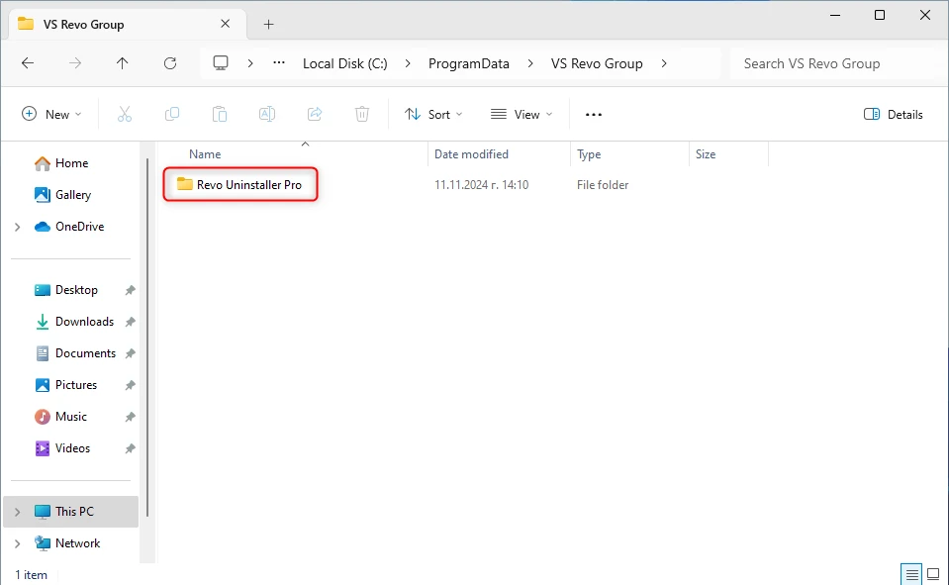Navigate to Local Disk (C:) breadcrumb
This screenshot has width=949, height=585.
345,63
